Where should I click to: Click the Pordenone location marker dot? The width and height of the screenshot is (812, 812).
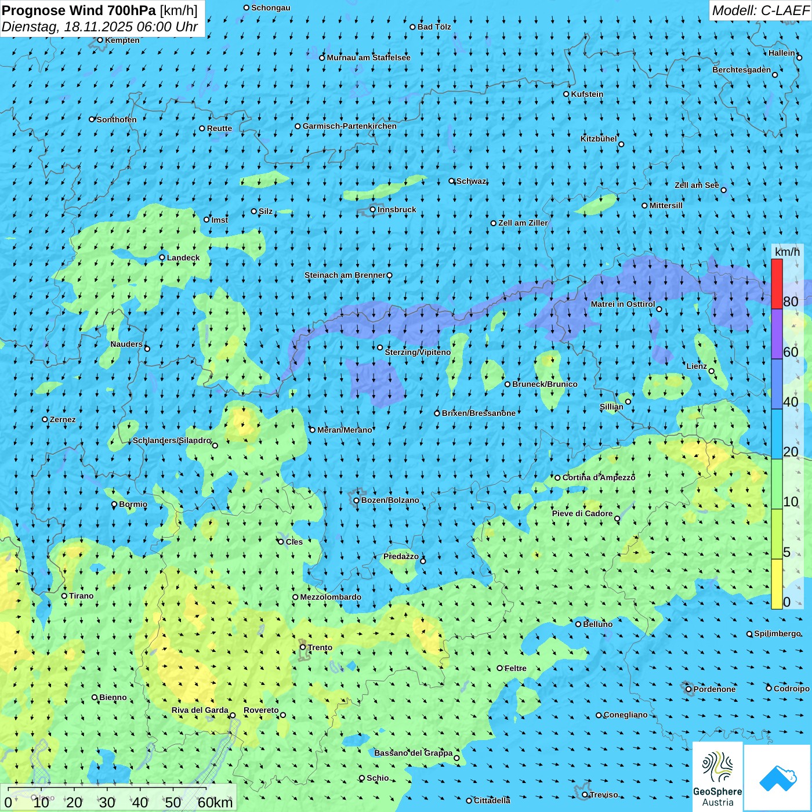[688, 689]
